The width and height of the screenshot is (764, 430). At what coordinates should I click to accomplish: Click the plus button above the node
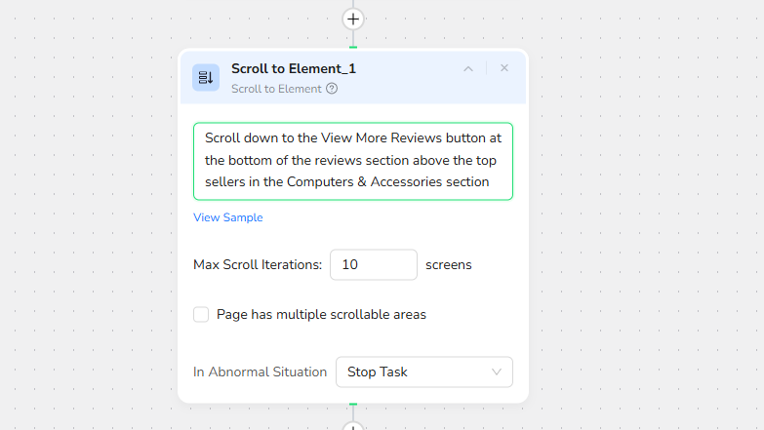353,19
